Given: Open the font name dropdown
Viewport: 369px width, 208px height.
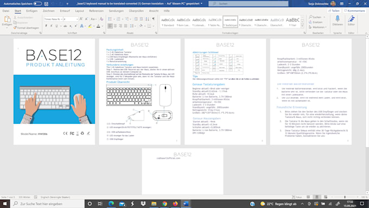Looking at the screenshot, I should pos(62,19).
